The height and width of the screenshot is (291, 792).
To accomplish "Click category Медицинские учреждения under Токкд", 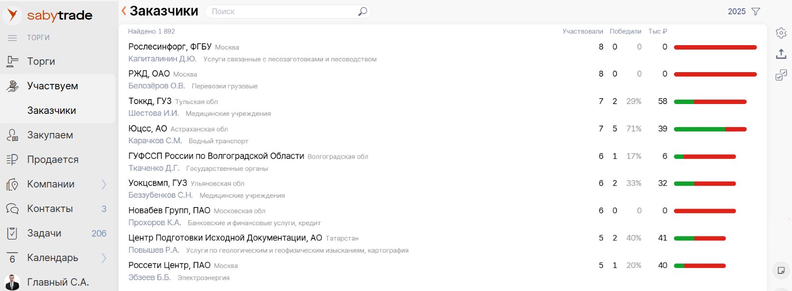I will click(228, 113).
